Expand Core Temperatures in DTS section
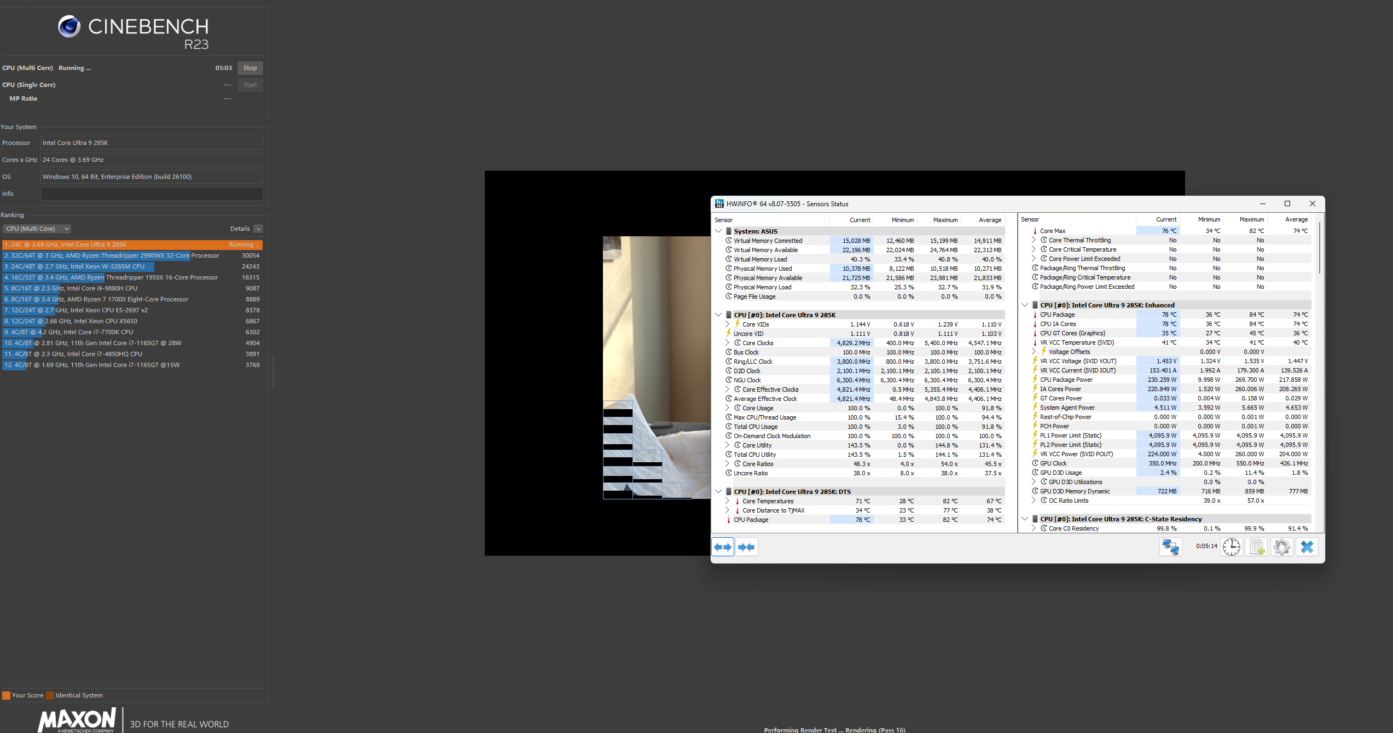The height and width of the screenshot is (733, 1393). 727,501
